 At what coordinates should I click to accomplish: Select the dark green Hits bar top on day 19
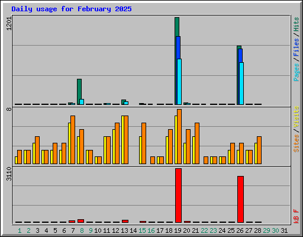(177, 27)
